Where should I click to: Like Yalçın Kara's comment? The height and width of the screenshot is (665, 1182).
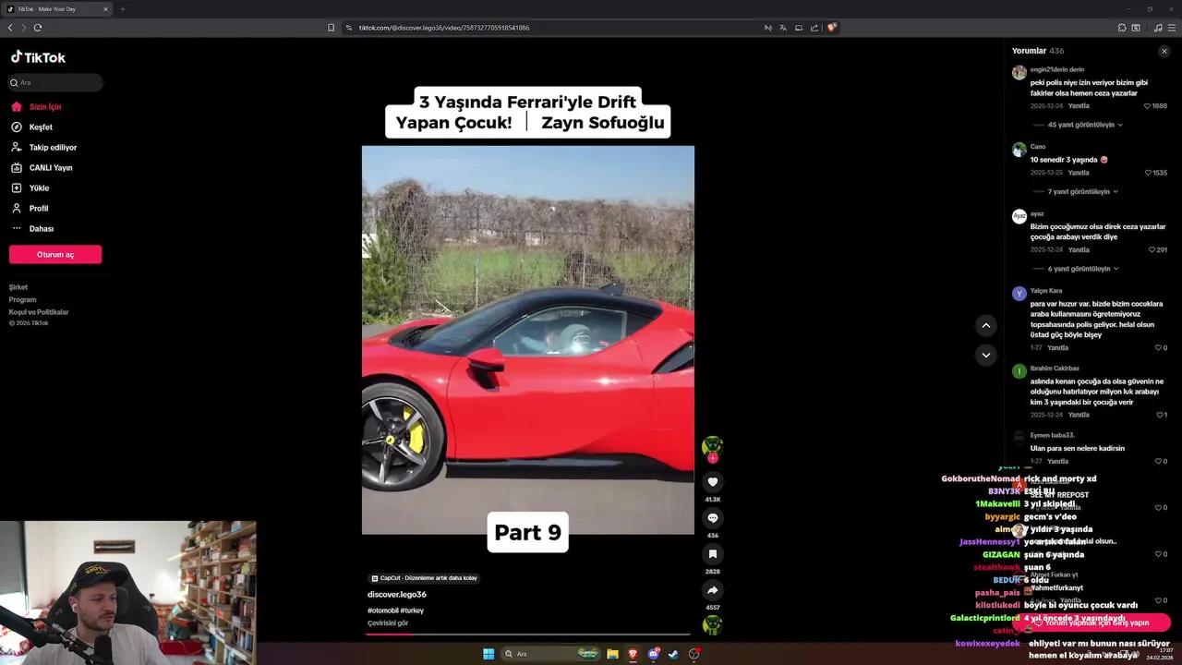pyautogui.click(x=1158, y=348)
